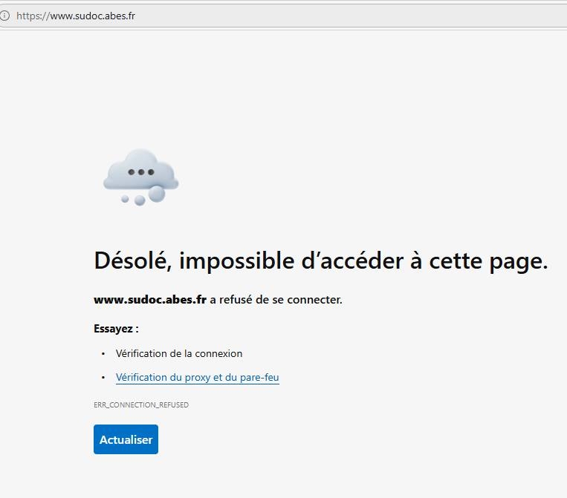Image resolution: width=567 pixels, height=498 pixels.
Task: Open "Vérification du proxy et du pare-feu" link
Action: 197,377
